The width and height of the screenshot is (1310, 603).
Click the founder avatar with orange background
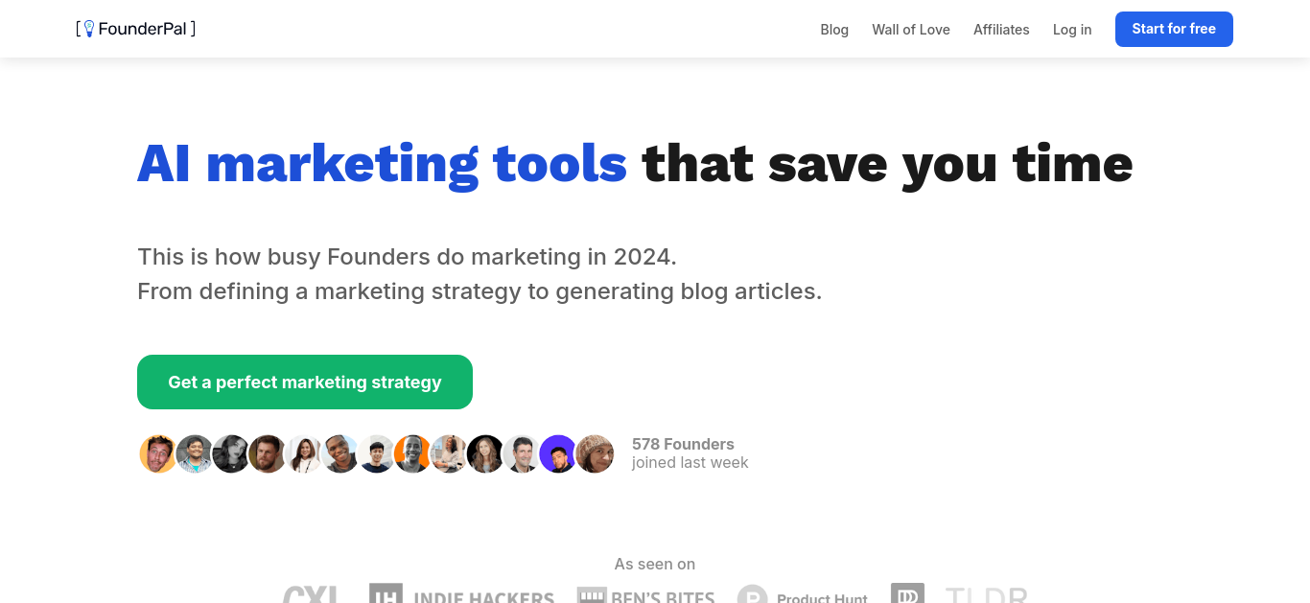point(412,453)
